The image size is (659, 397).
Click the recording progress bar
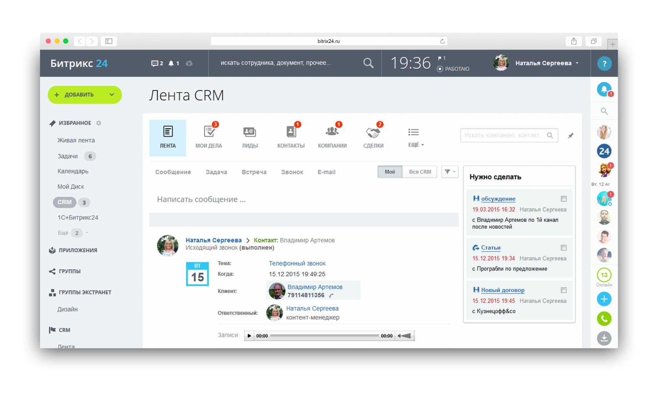(x=324, y=336)
